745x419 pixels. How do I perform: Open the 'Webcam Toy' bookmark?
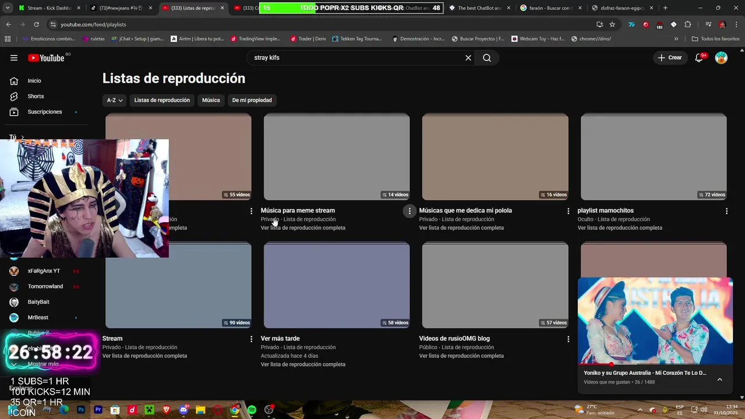coord(538,39)
